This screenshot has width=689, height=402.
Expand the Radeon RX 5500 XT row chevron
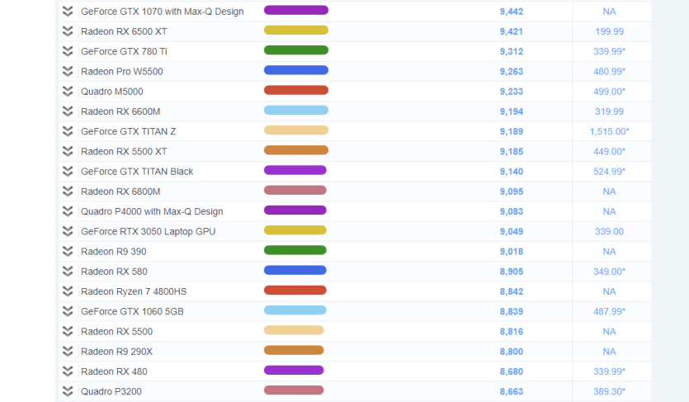[67, 151]
